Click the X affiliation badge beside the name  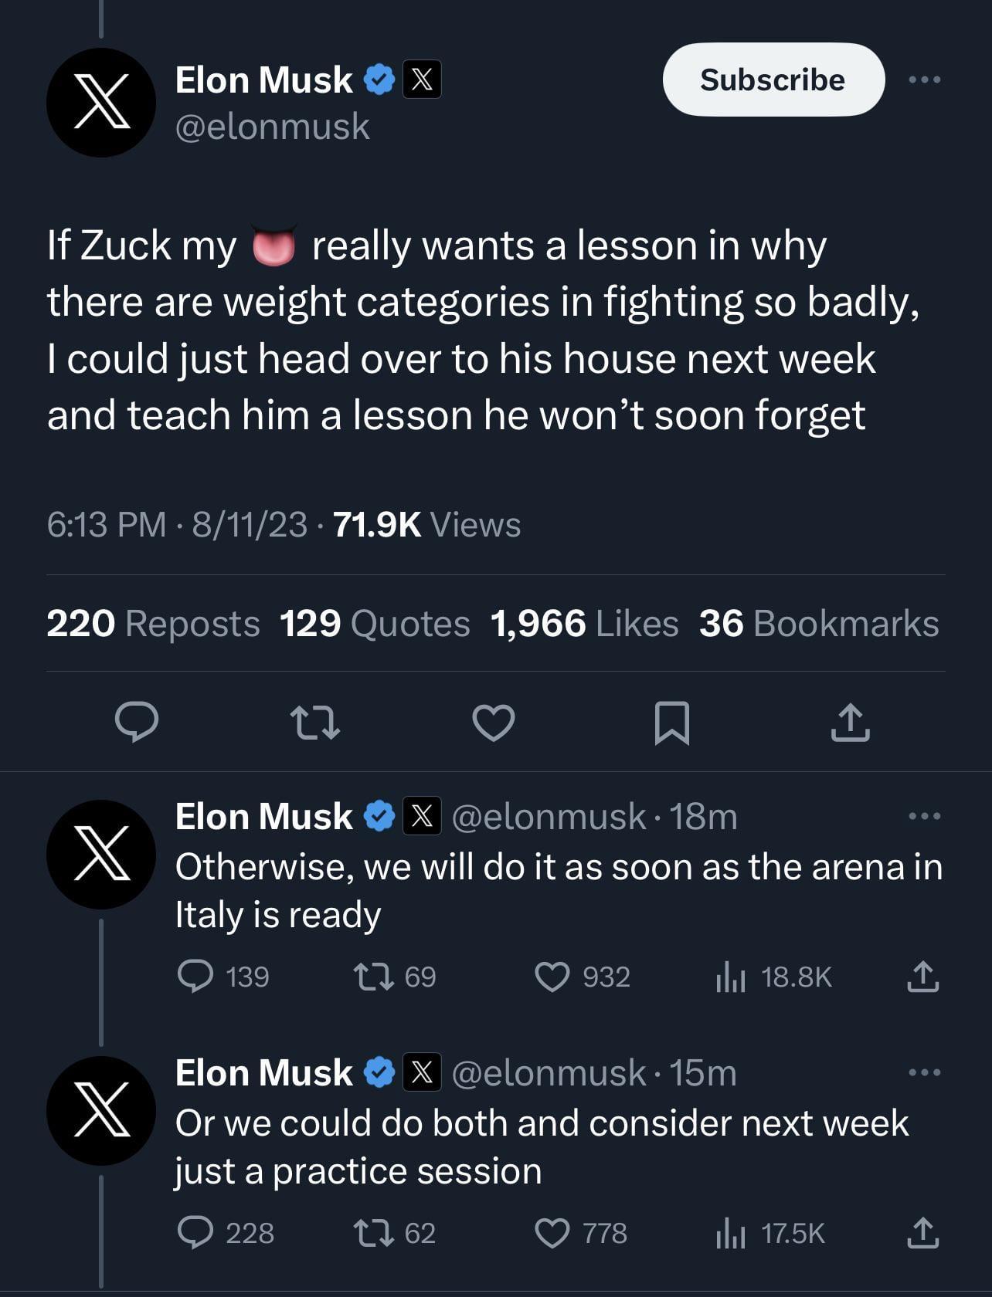[422, 80]
